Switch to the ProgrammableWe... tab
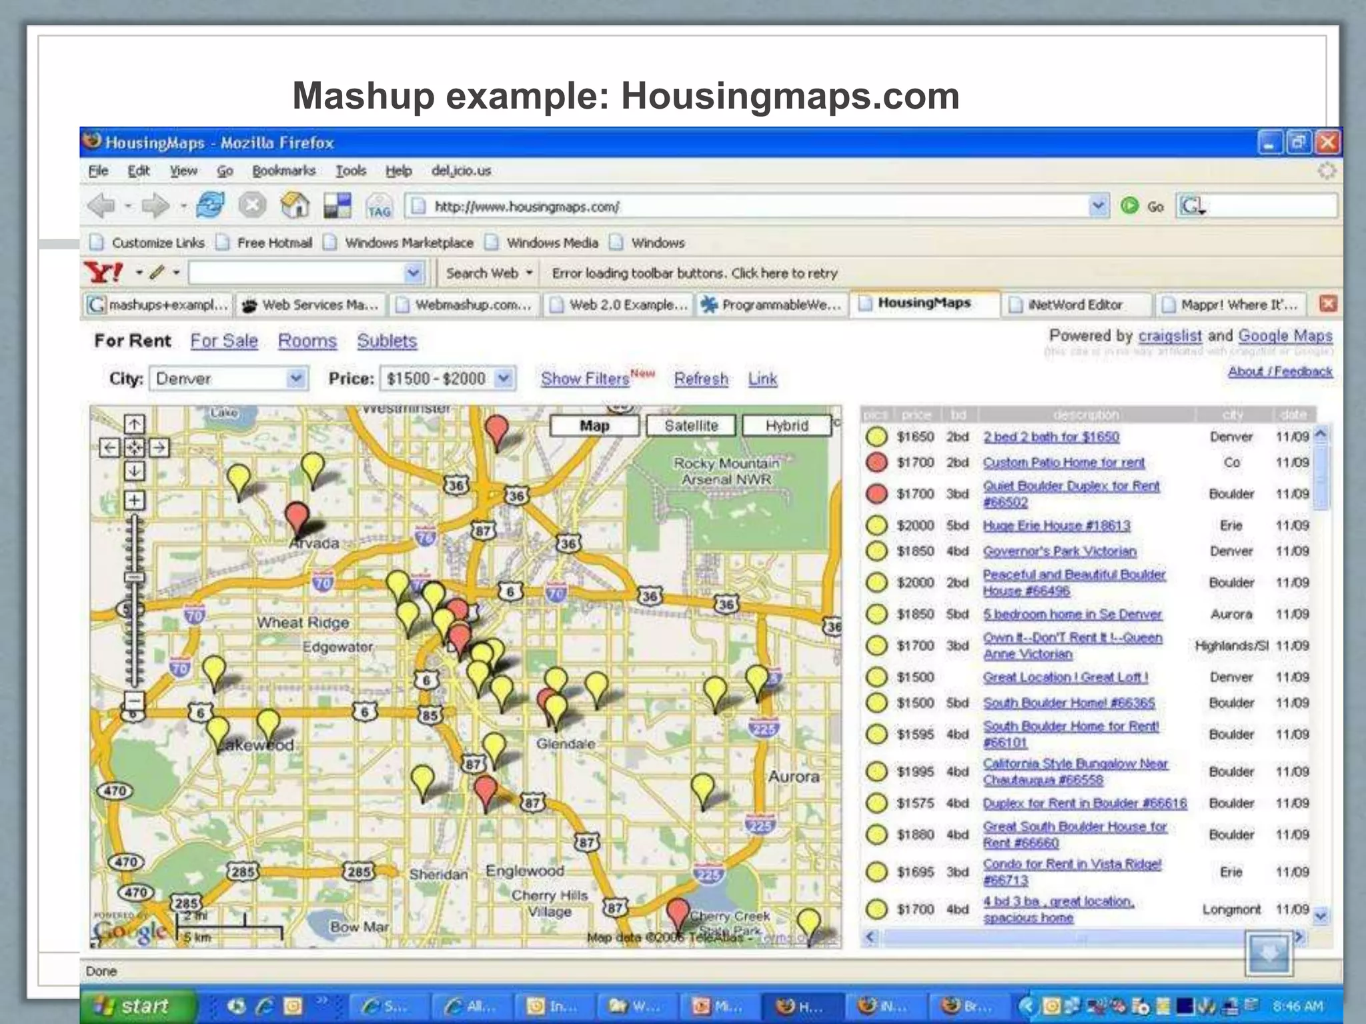The width and height of the screenshot is (1366, 1024). pos(772,305)
